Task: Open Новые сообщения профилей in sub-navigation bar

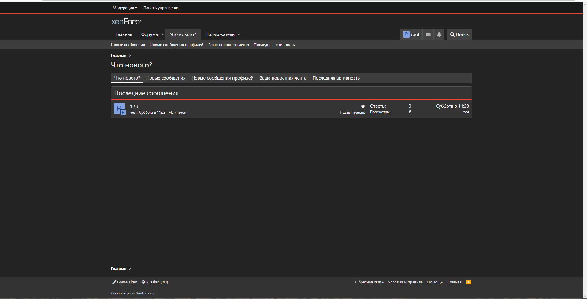Action: pyautogui.click(x=176, y=45)
